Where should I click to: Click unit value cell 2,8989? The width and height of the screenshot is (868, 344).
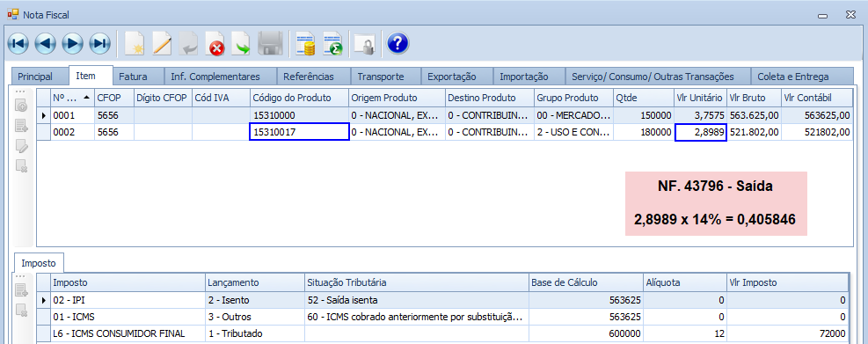click(700, 132)
